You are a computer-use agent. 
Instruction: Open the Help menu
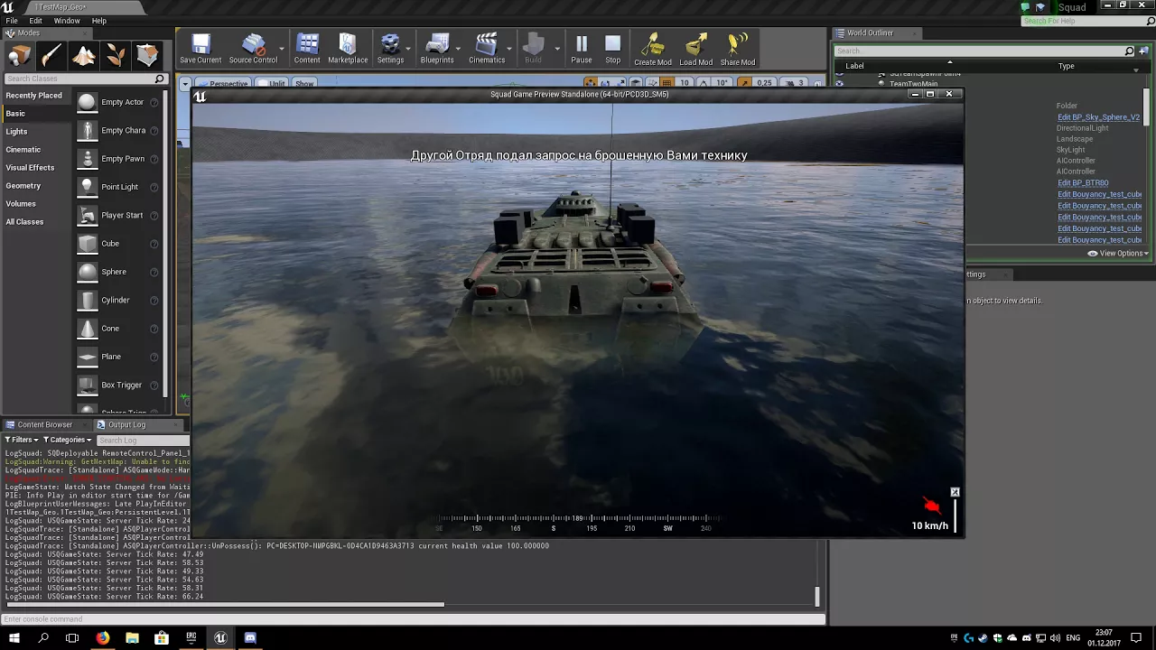pyautogui.click(x=99, y=21)
